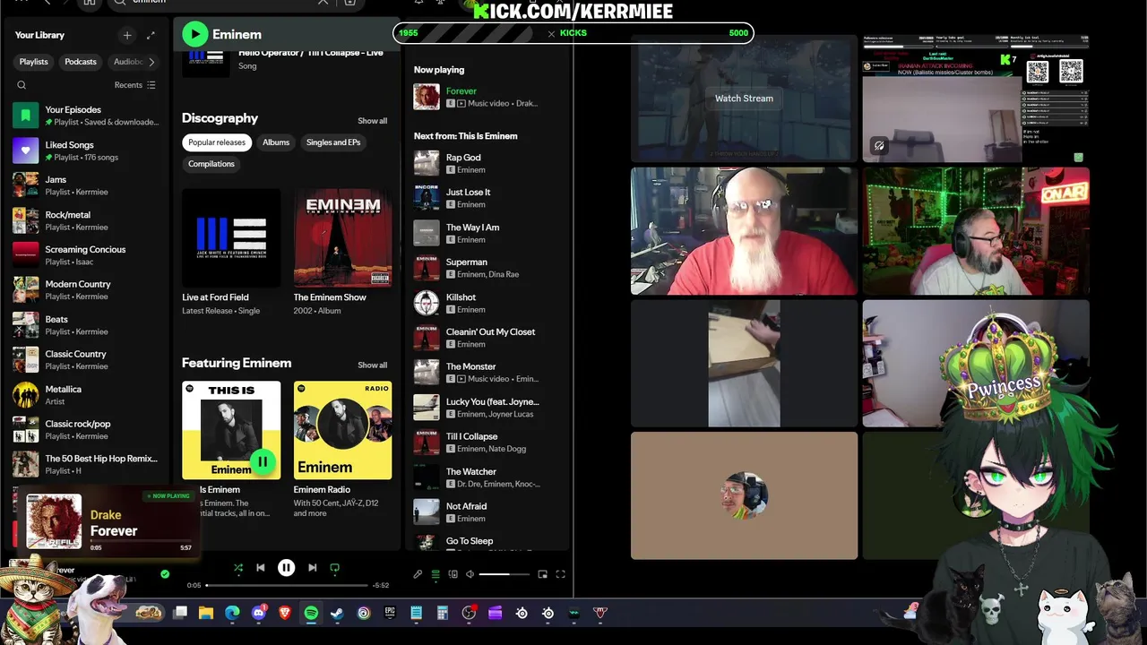The width and height of the screenshot is (1147, 645).
Task: Filter the library by Podcasts
Action: coord(81,62)
